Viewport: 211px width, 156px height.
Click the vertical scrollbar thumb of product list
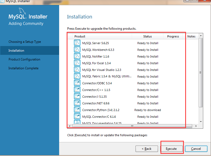pos(201,73)
